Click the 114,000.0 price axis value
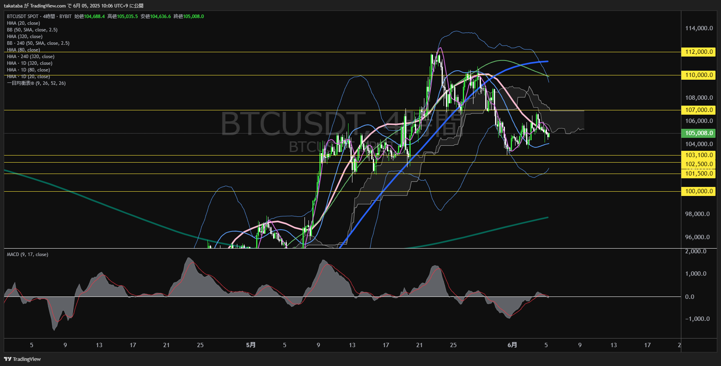The height and width of the screenshot is (366, 721). point(699,28)
